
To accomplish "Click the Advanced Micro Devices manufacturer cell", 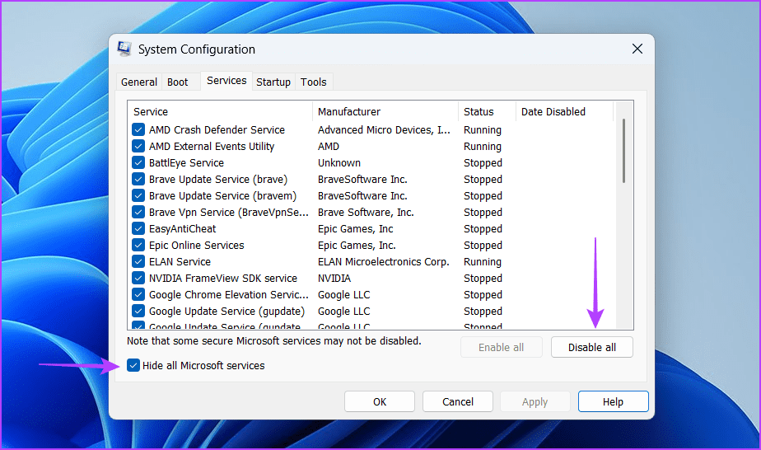I will [x=384, y=129].
